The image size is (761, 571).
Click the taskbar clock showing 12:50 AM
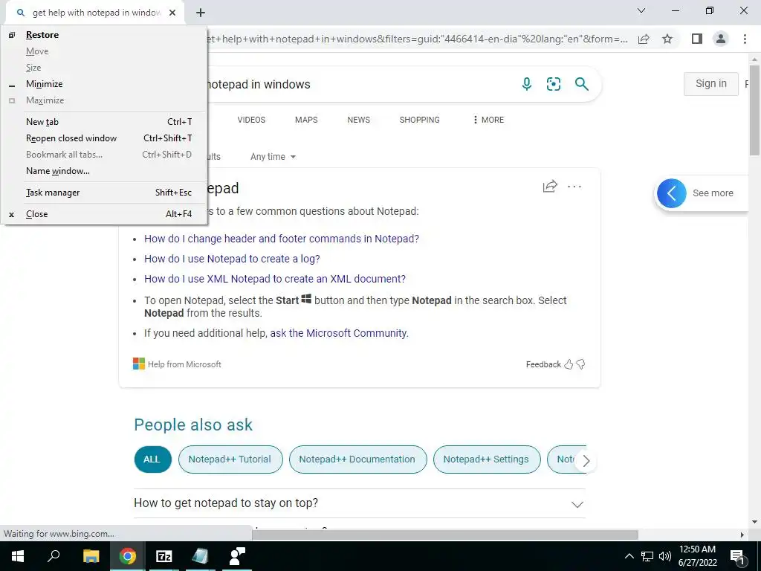(x=697, y=556)
